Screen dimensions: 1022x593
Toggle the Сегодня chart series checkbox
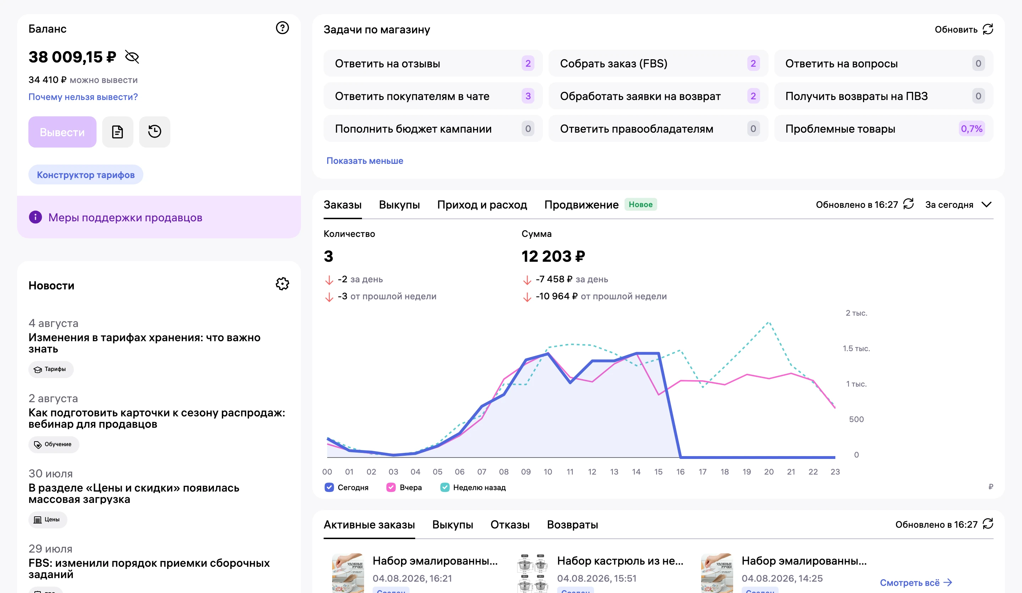coord(329,487)
